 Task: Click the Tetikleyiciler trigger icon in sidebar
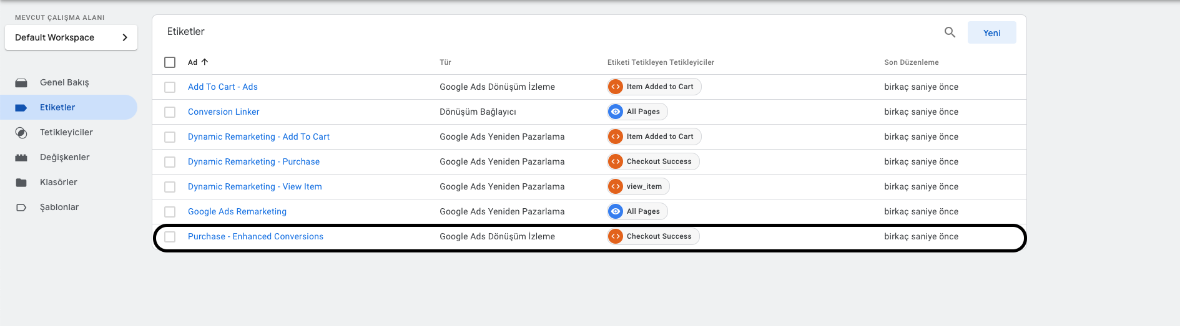[21, 132]
